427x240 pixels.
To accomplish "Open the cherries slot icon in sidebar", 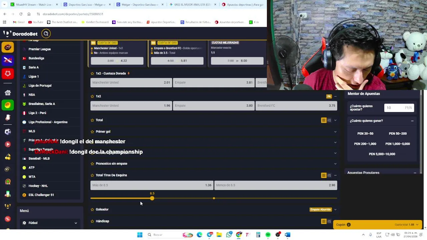I will pos(8,157).
